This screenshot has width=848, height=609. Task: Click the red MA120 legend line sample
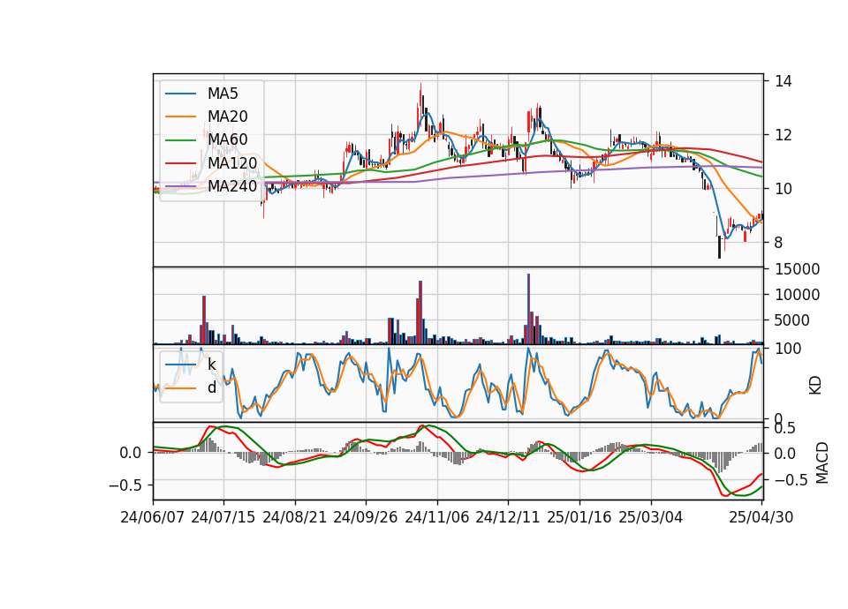point(180,163)
